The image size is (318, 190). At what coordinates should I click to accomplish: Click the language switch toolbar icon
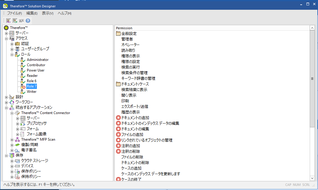22,20
